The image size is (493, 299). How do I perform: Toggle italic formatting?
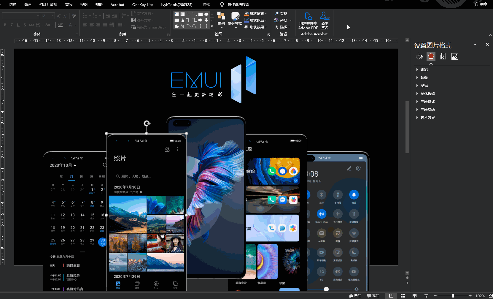[12, 25]
